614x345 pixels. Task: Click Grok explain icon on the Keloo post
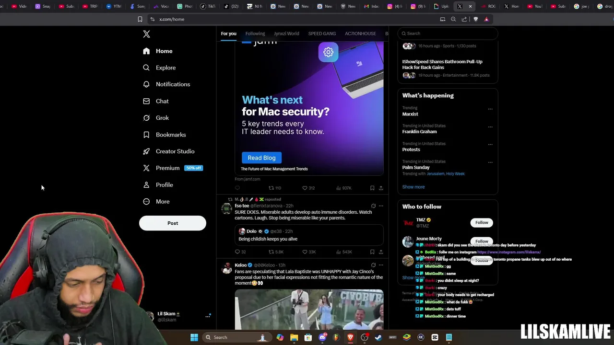click(373, 265)
